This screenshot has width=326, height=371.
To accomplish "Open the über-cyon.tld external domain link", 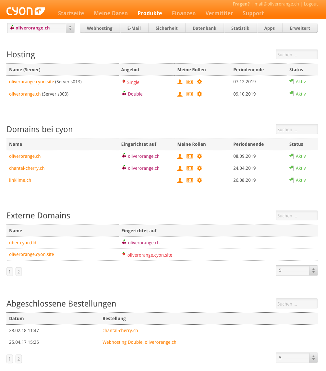I will tap(23, 242).
